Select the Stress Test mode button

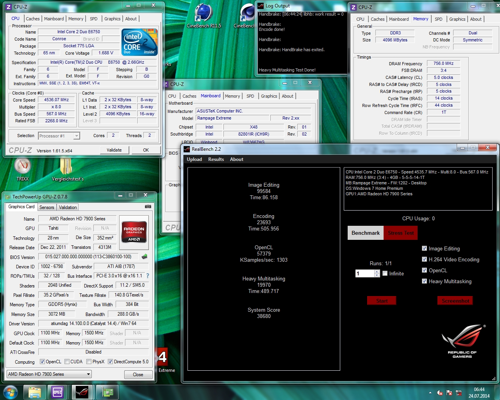coord(401,233)
